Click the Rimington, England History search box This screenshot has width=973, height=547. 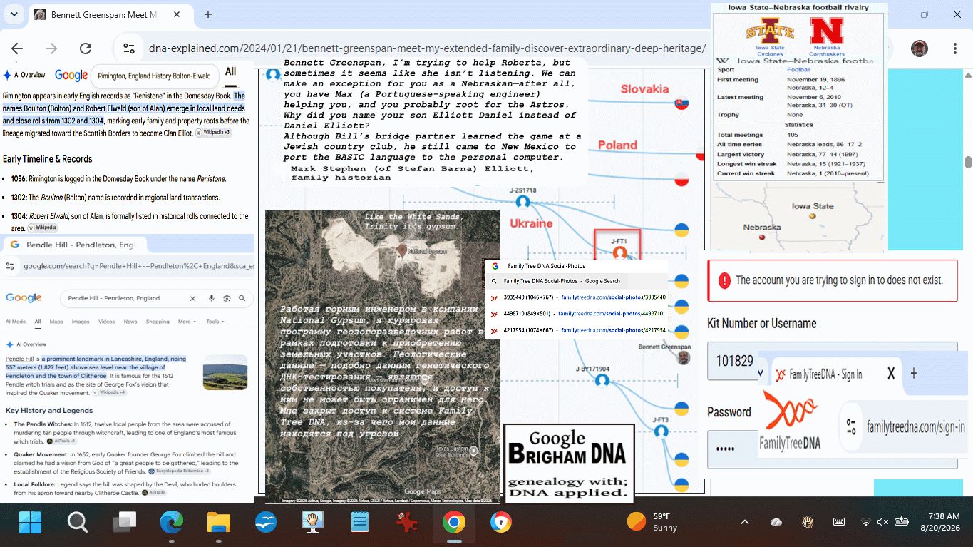click(x=153, y=76)
